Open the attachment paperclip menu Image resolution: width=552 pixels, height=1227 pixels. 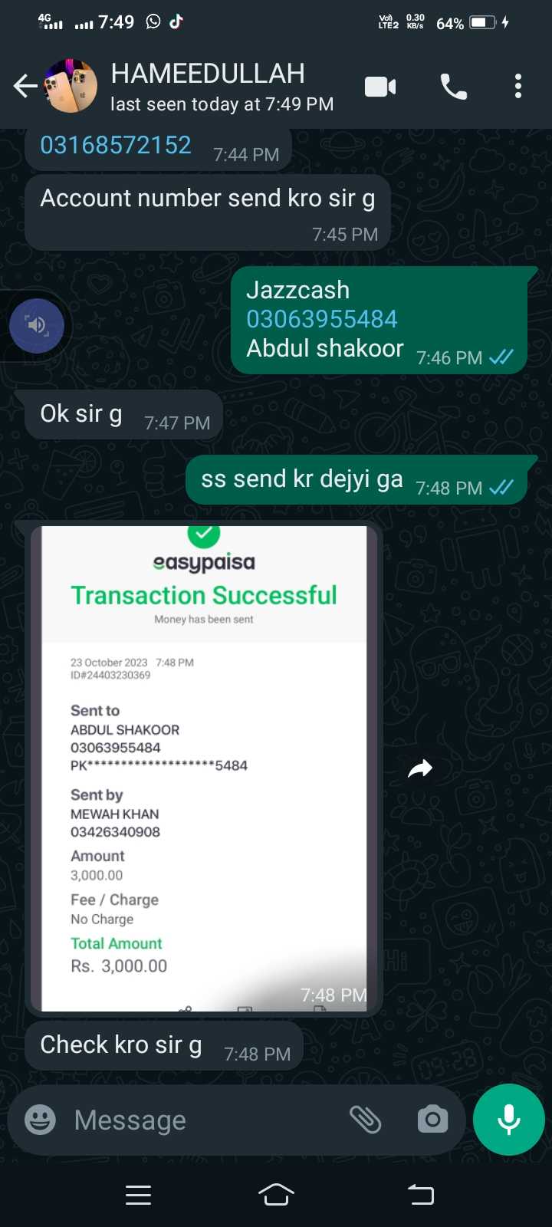[x=366, y=1120]
